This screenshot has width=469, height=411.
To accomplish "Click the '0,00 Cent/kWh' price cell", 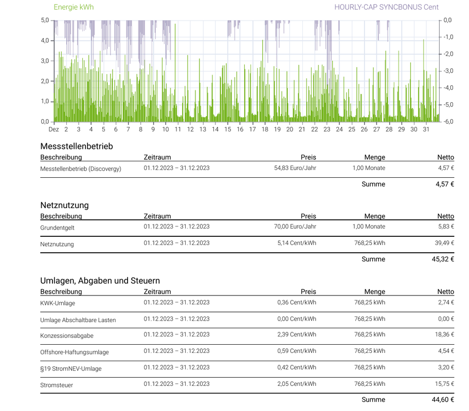I will click(x=297, y=319).
